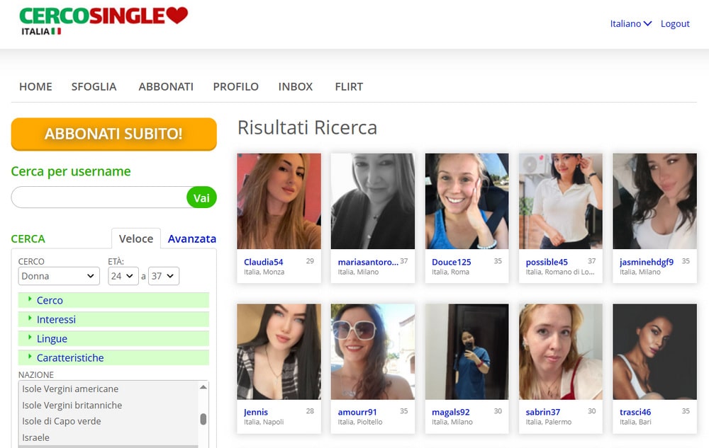Open the minimum age 24 dropdown
The width and height of the screenshot is (709, 448).
(x=123, y=276)
